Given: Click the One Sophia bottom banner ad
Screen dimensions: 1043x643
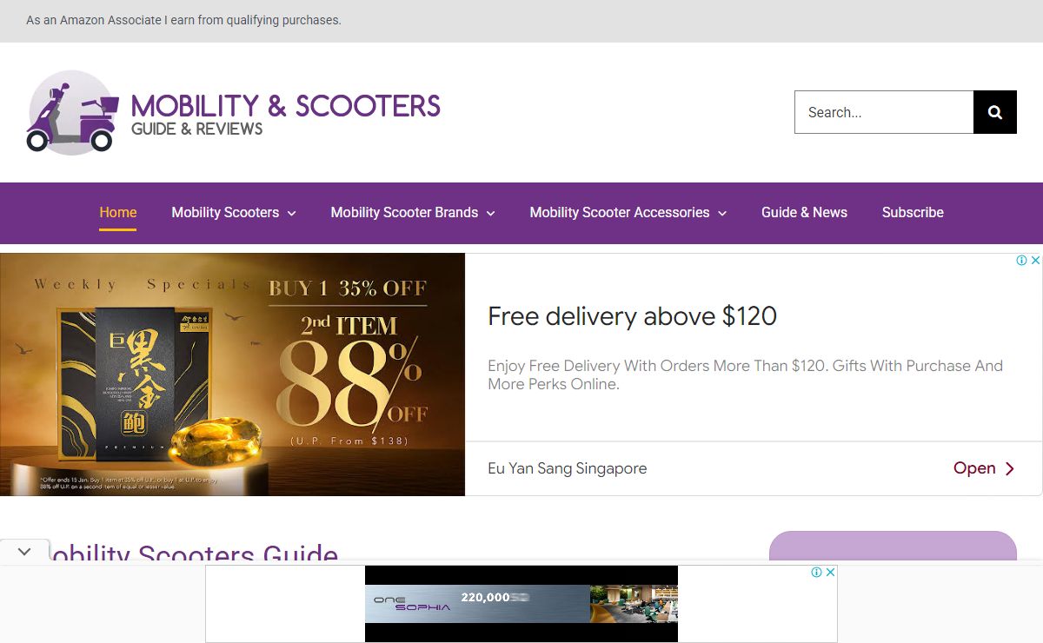Looking at the screenshot, I should click(x=521, y=604).
